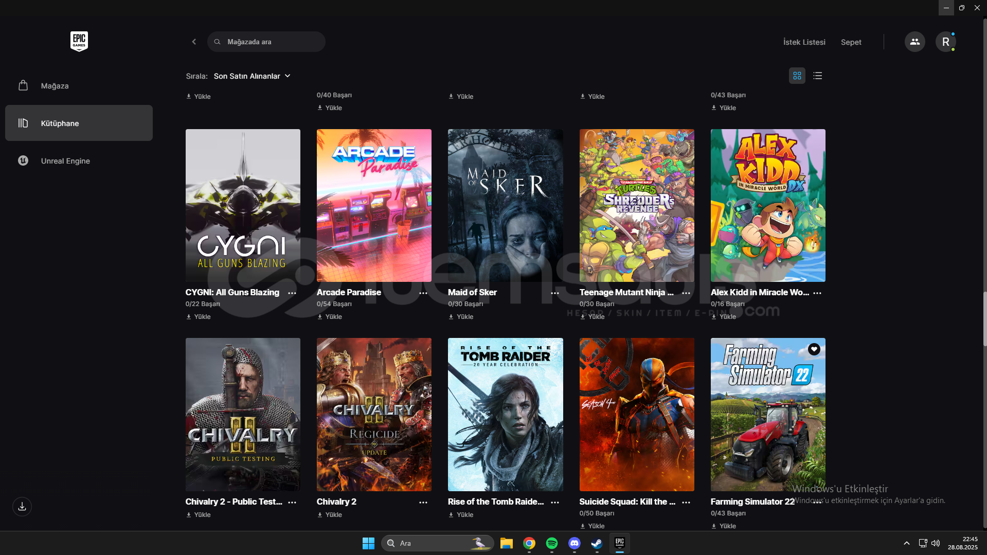The image size is (987, 555).
Task: Click the taskbar Ara search box
Action: coord(437,543)
